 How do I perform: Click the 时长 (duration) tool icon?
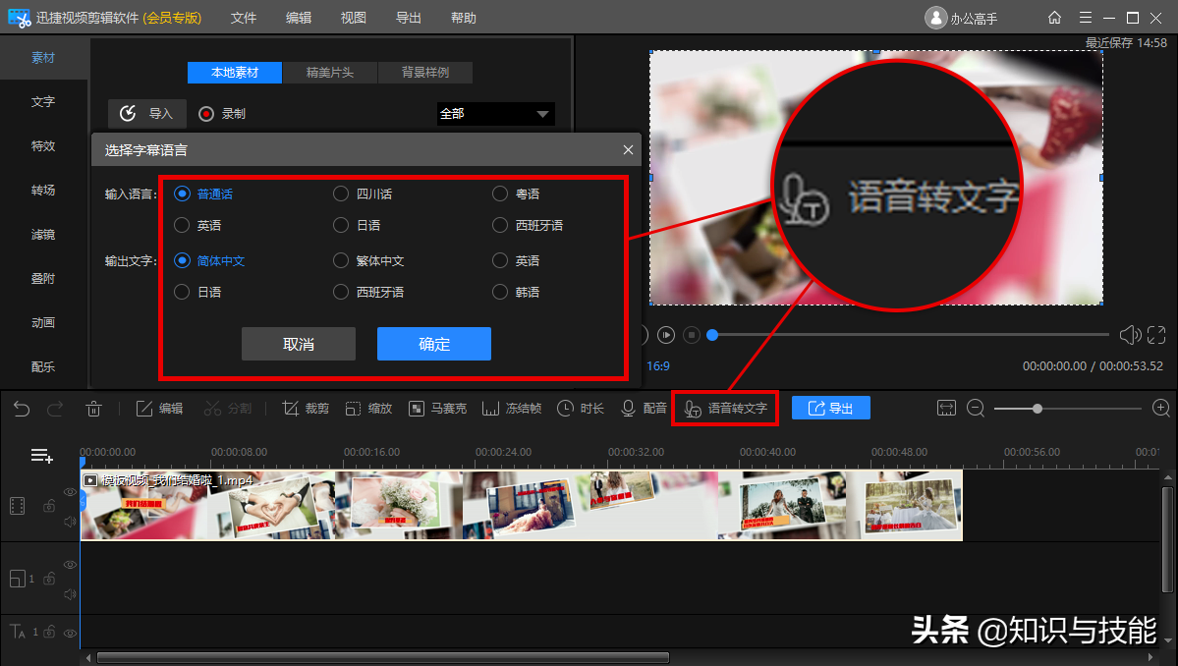pos(580,408)
